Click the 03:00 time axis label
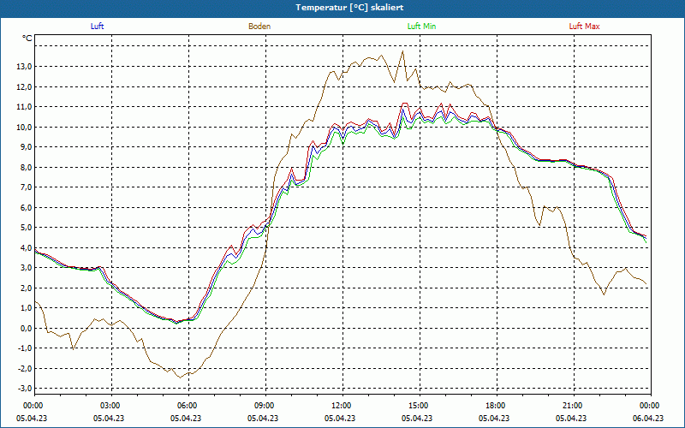Screen dimensions: 685x428 (109, 406)
